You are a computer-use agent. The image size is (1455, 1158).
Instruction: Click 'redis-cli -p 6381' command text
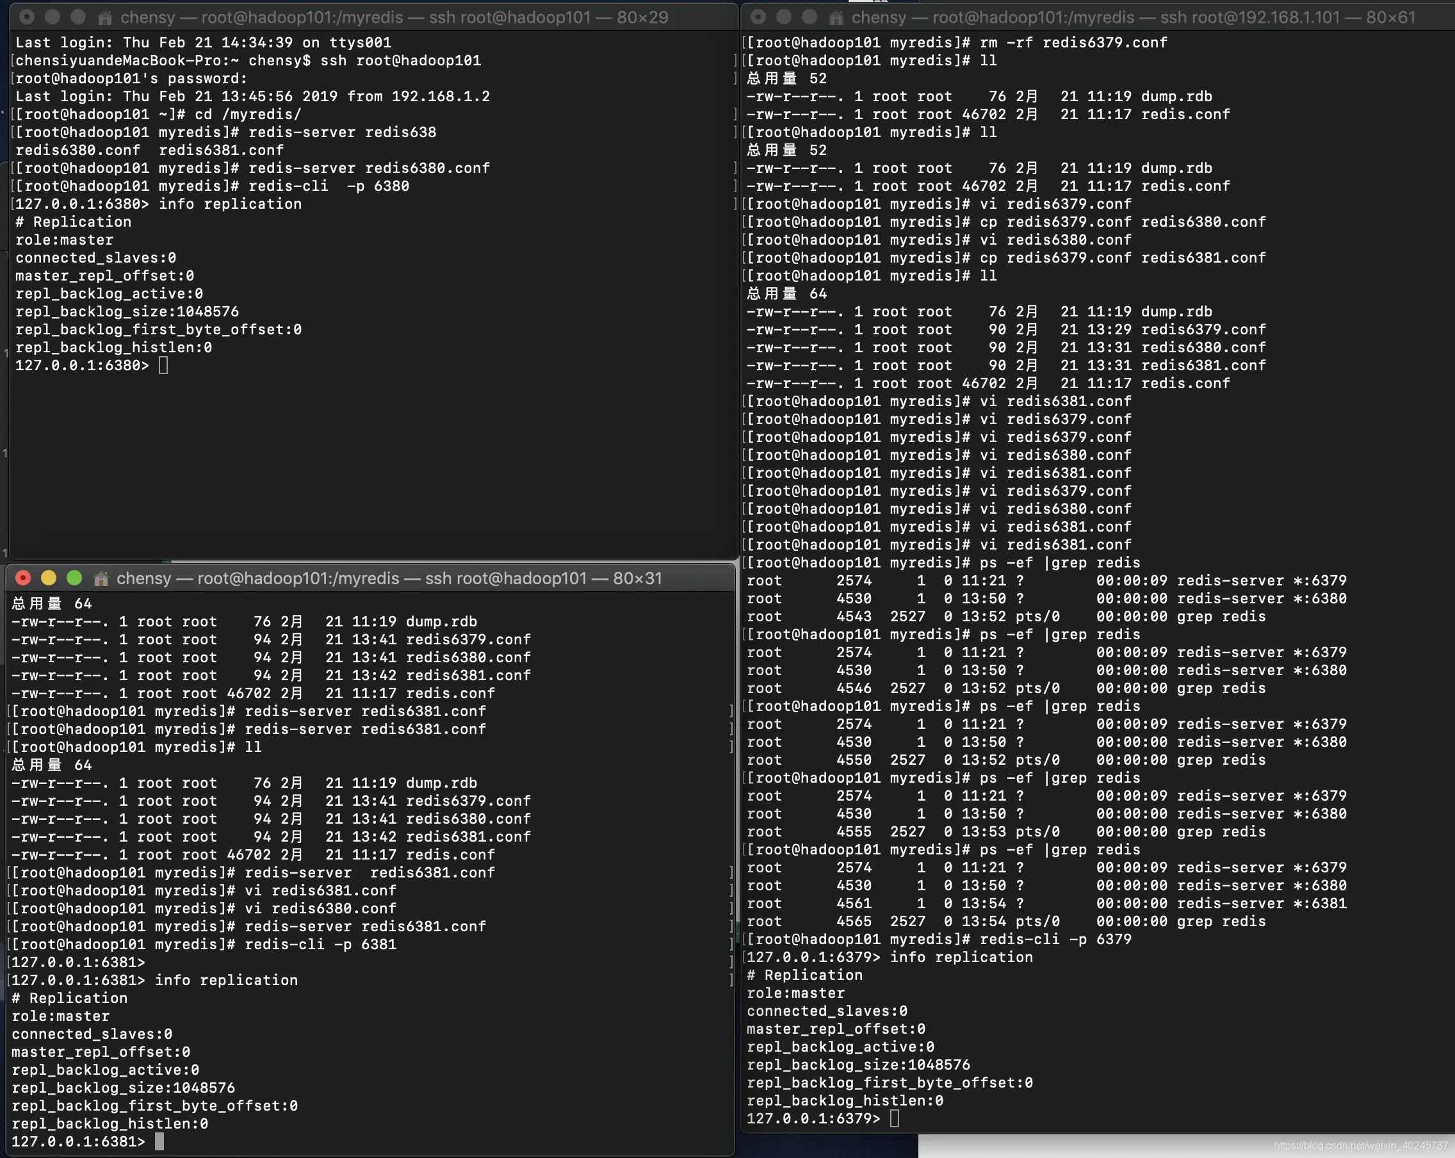click(x=321, y=944)
